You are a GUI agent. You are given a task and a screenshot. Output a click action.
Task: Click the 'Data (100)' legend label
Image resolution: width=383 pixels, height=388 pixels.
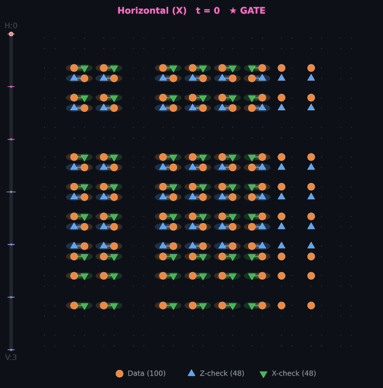147,373
